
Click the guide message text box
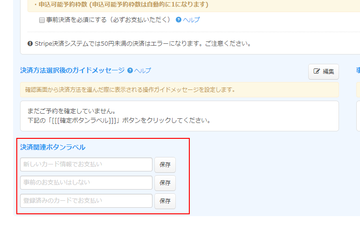point(179,116)
